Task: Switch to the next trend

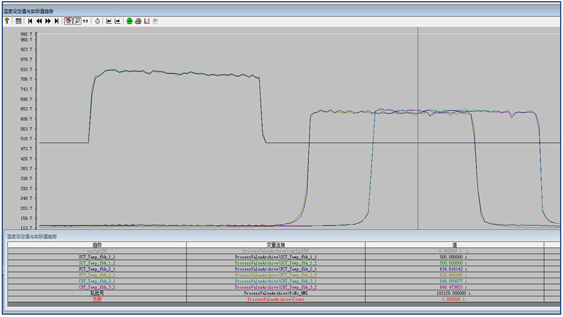Action: [x=117, y=21]
